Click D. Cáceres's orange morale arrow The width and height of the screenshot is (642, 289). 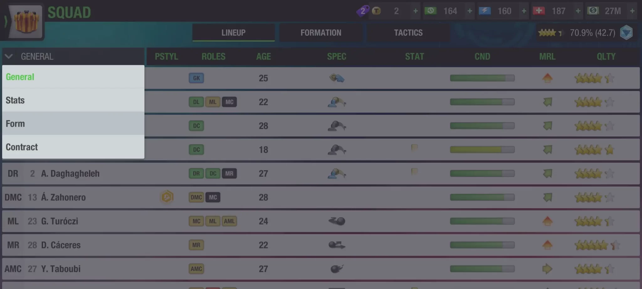547,245
